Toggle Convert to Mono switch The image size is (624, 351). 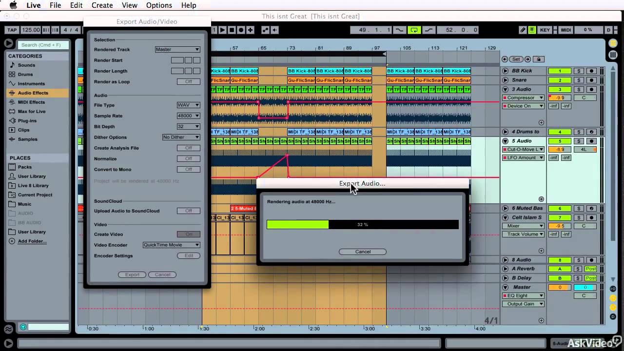188,169
